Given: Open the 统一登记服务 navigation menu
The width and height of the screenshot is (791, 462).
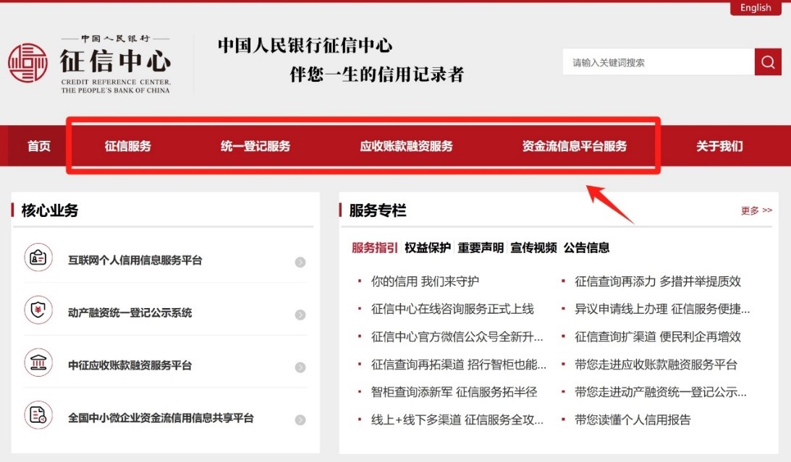Looking at the screenshot, I should coord(255,146).
